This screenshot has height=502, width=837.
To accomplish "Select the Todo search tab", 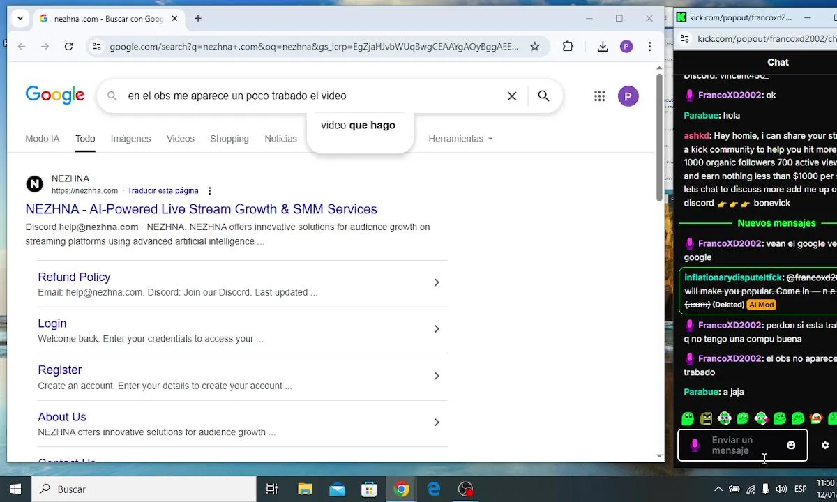I will (85, 139).
